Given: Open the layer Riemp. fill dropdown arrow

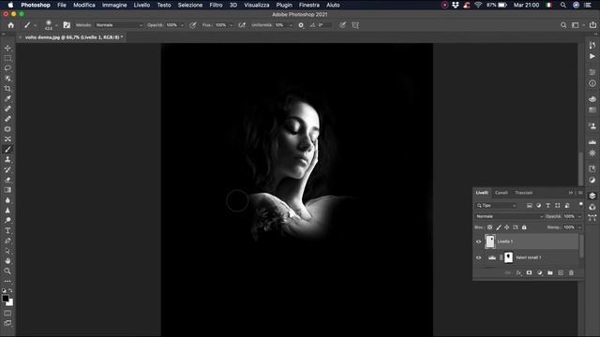Looking at the screenshot, I should coord(579,227).
